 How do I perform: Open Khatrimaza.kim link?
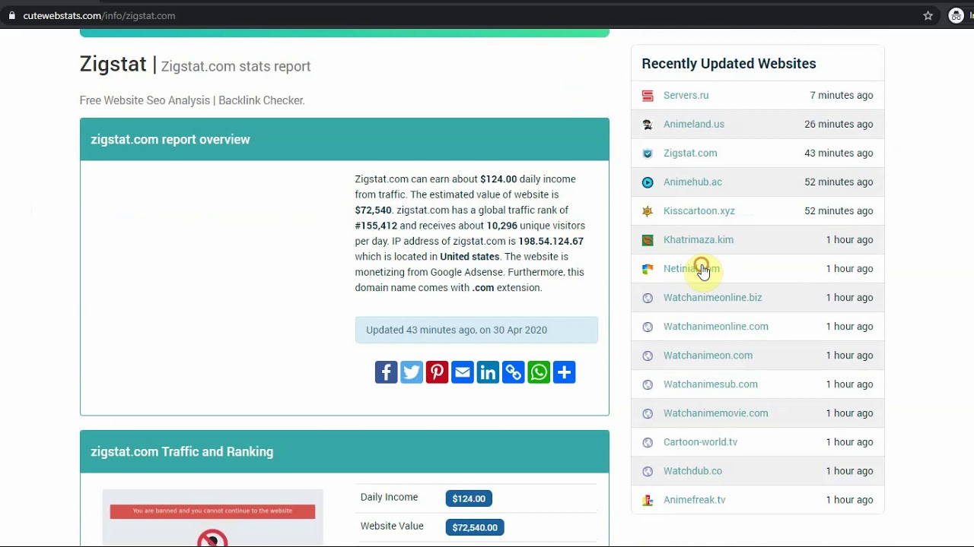point(699,239)
